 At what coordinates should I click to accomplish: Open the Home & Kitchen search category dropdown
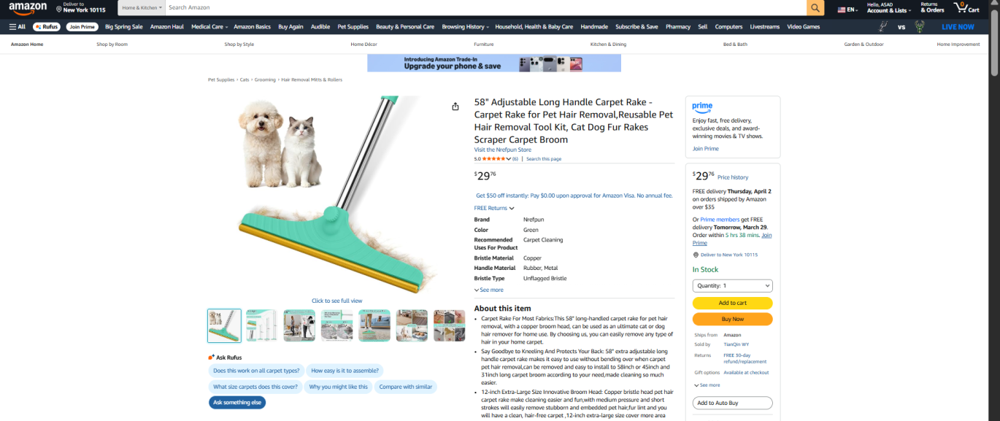(140, 8)
